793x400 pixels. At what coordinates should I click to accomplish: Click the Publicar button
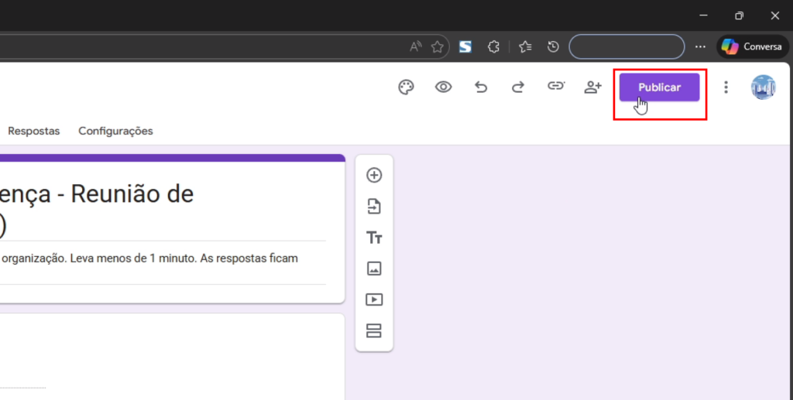pos(659,87)
